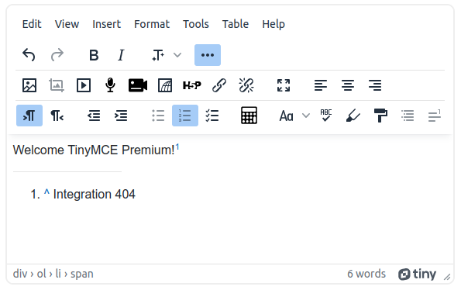
Task: Toggle the numbered list button
Action: (185, 116)
